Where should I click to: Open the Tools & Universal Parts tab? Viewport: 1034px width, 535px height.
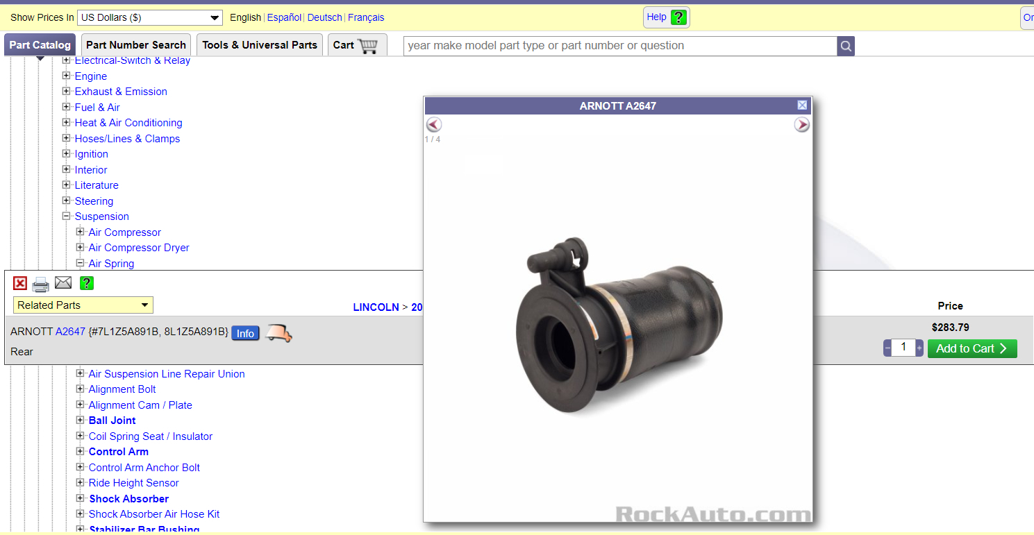tap(260, 45)
